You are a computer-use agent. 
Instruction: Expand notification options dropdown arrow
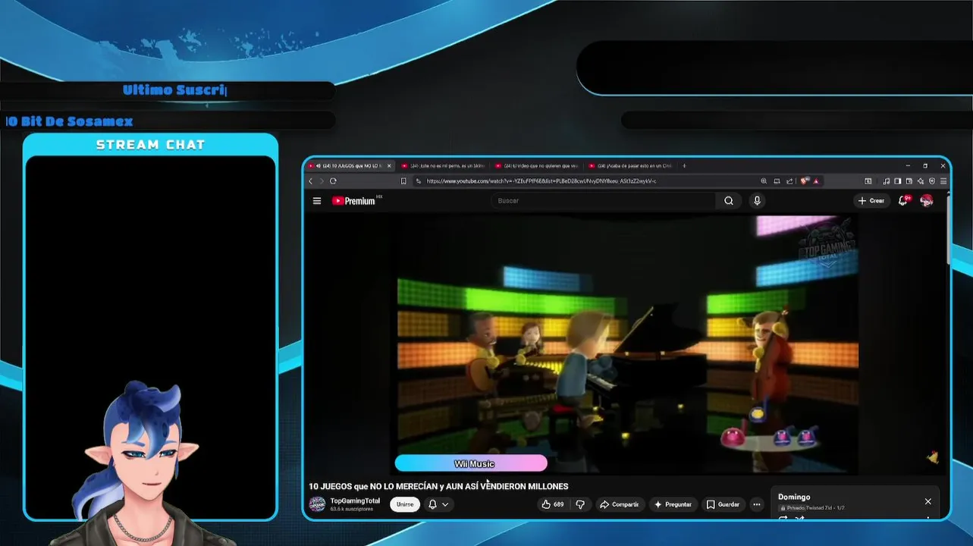pos(445,504)
